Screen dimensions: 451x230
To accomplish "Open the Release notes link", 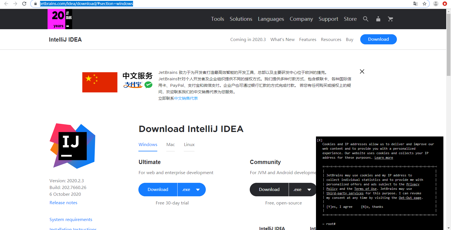I will pyautogui.click(x=63, y=203).
